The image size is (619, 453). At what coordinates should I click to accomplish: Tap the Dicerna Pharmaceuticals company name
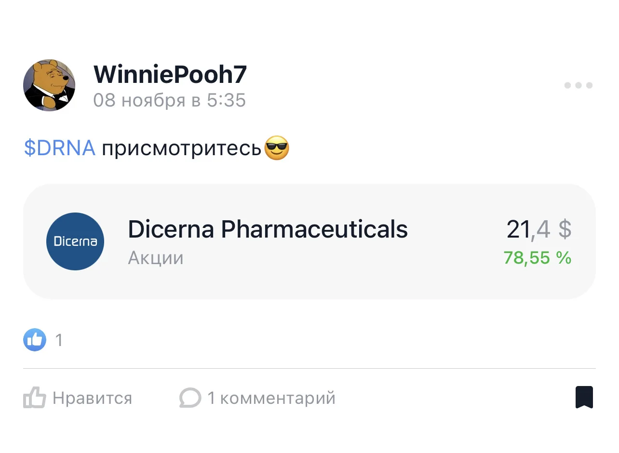(x=268, y=229)
